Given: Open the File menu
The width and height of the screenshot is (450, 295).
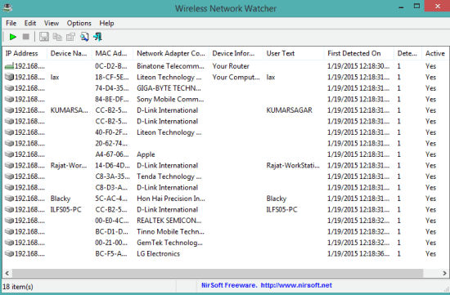Looking at the screenshot, I should pos(11,23).
